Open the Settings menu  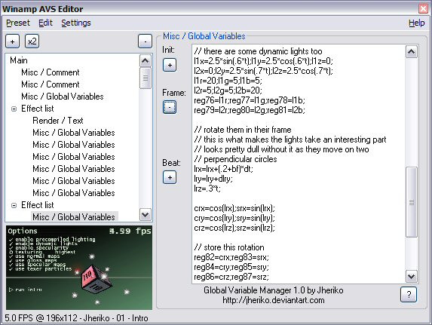click(76, 23)
